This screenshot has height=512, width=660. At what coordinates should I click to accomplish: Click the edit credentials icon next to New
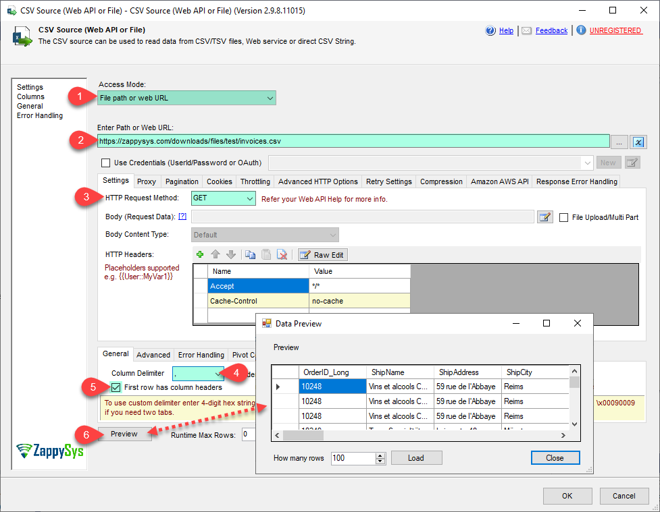coord(632,163)
